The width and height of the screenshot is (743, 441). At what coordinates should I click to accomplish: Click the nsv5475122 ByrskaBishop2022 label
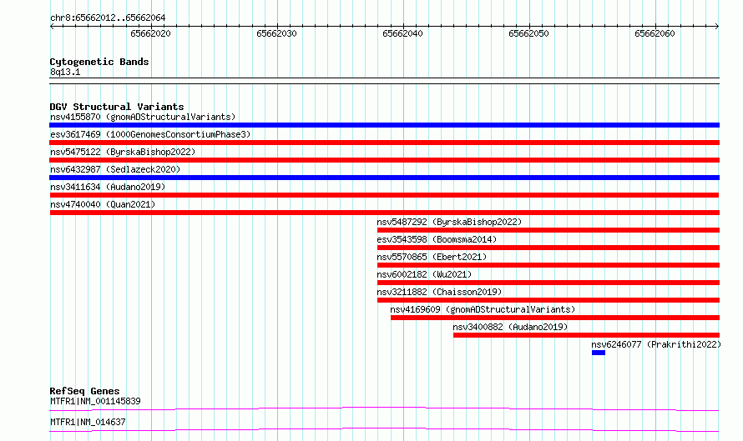[x=123, y=152]
